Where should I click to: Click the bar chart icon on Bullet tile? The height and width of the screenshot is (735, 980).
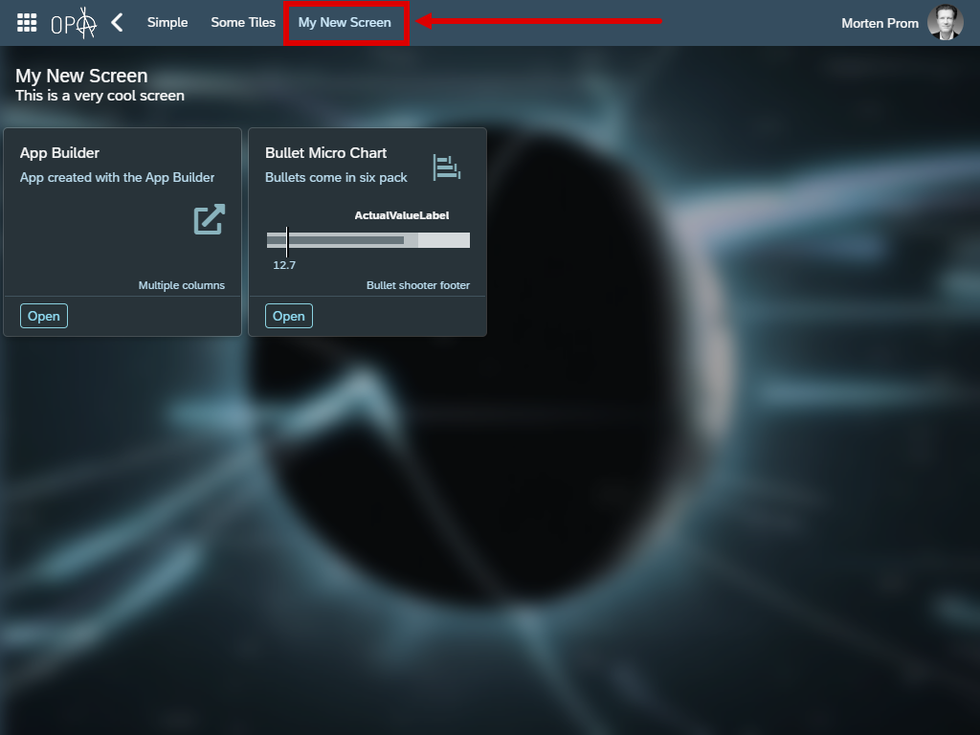[446, 167]
